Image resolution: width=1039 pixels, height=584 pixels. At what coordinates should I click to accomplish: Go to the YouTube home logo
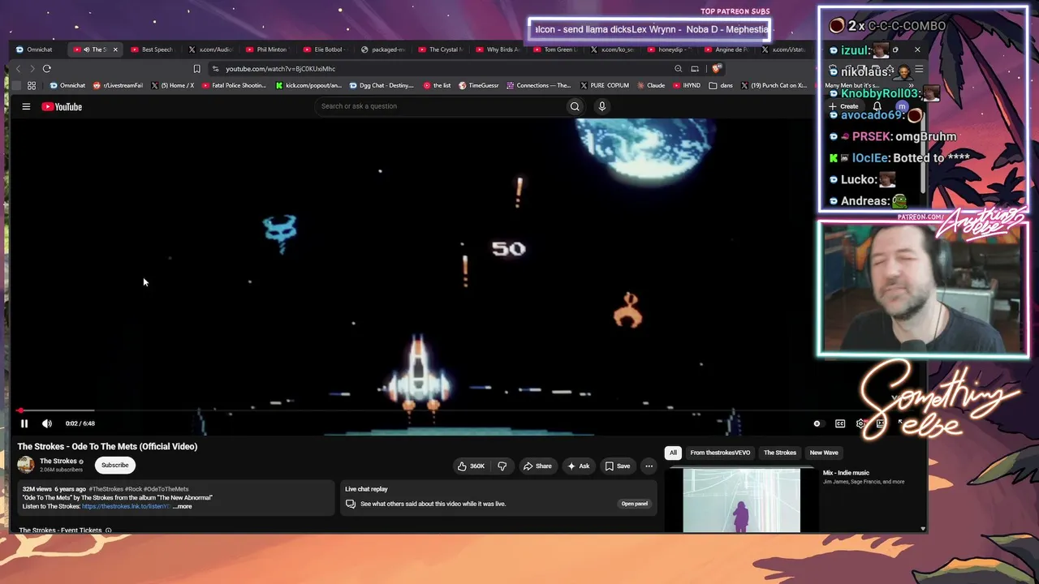click(x=62, y=106)
